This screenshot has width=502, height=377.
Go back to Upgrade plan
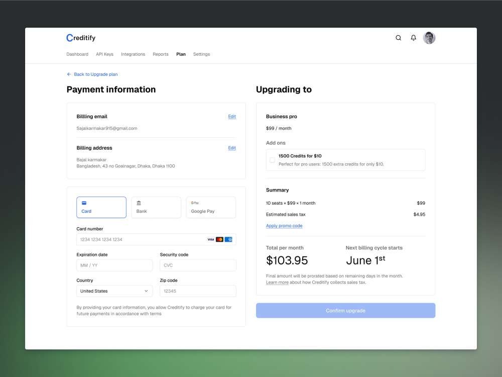pyautogui.click(x=96, y=74)
